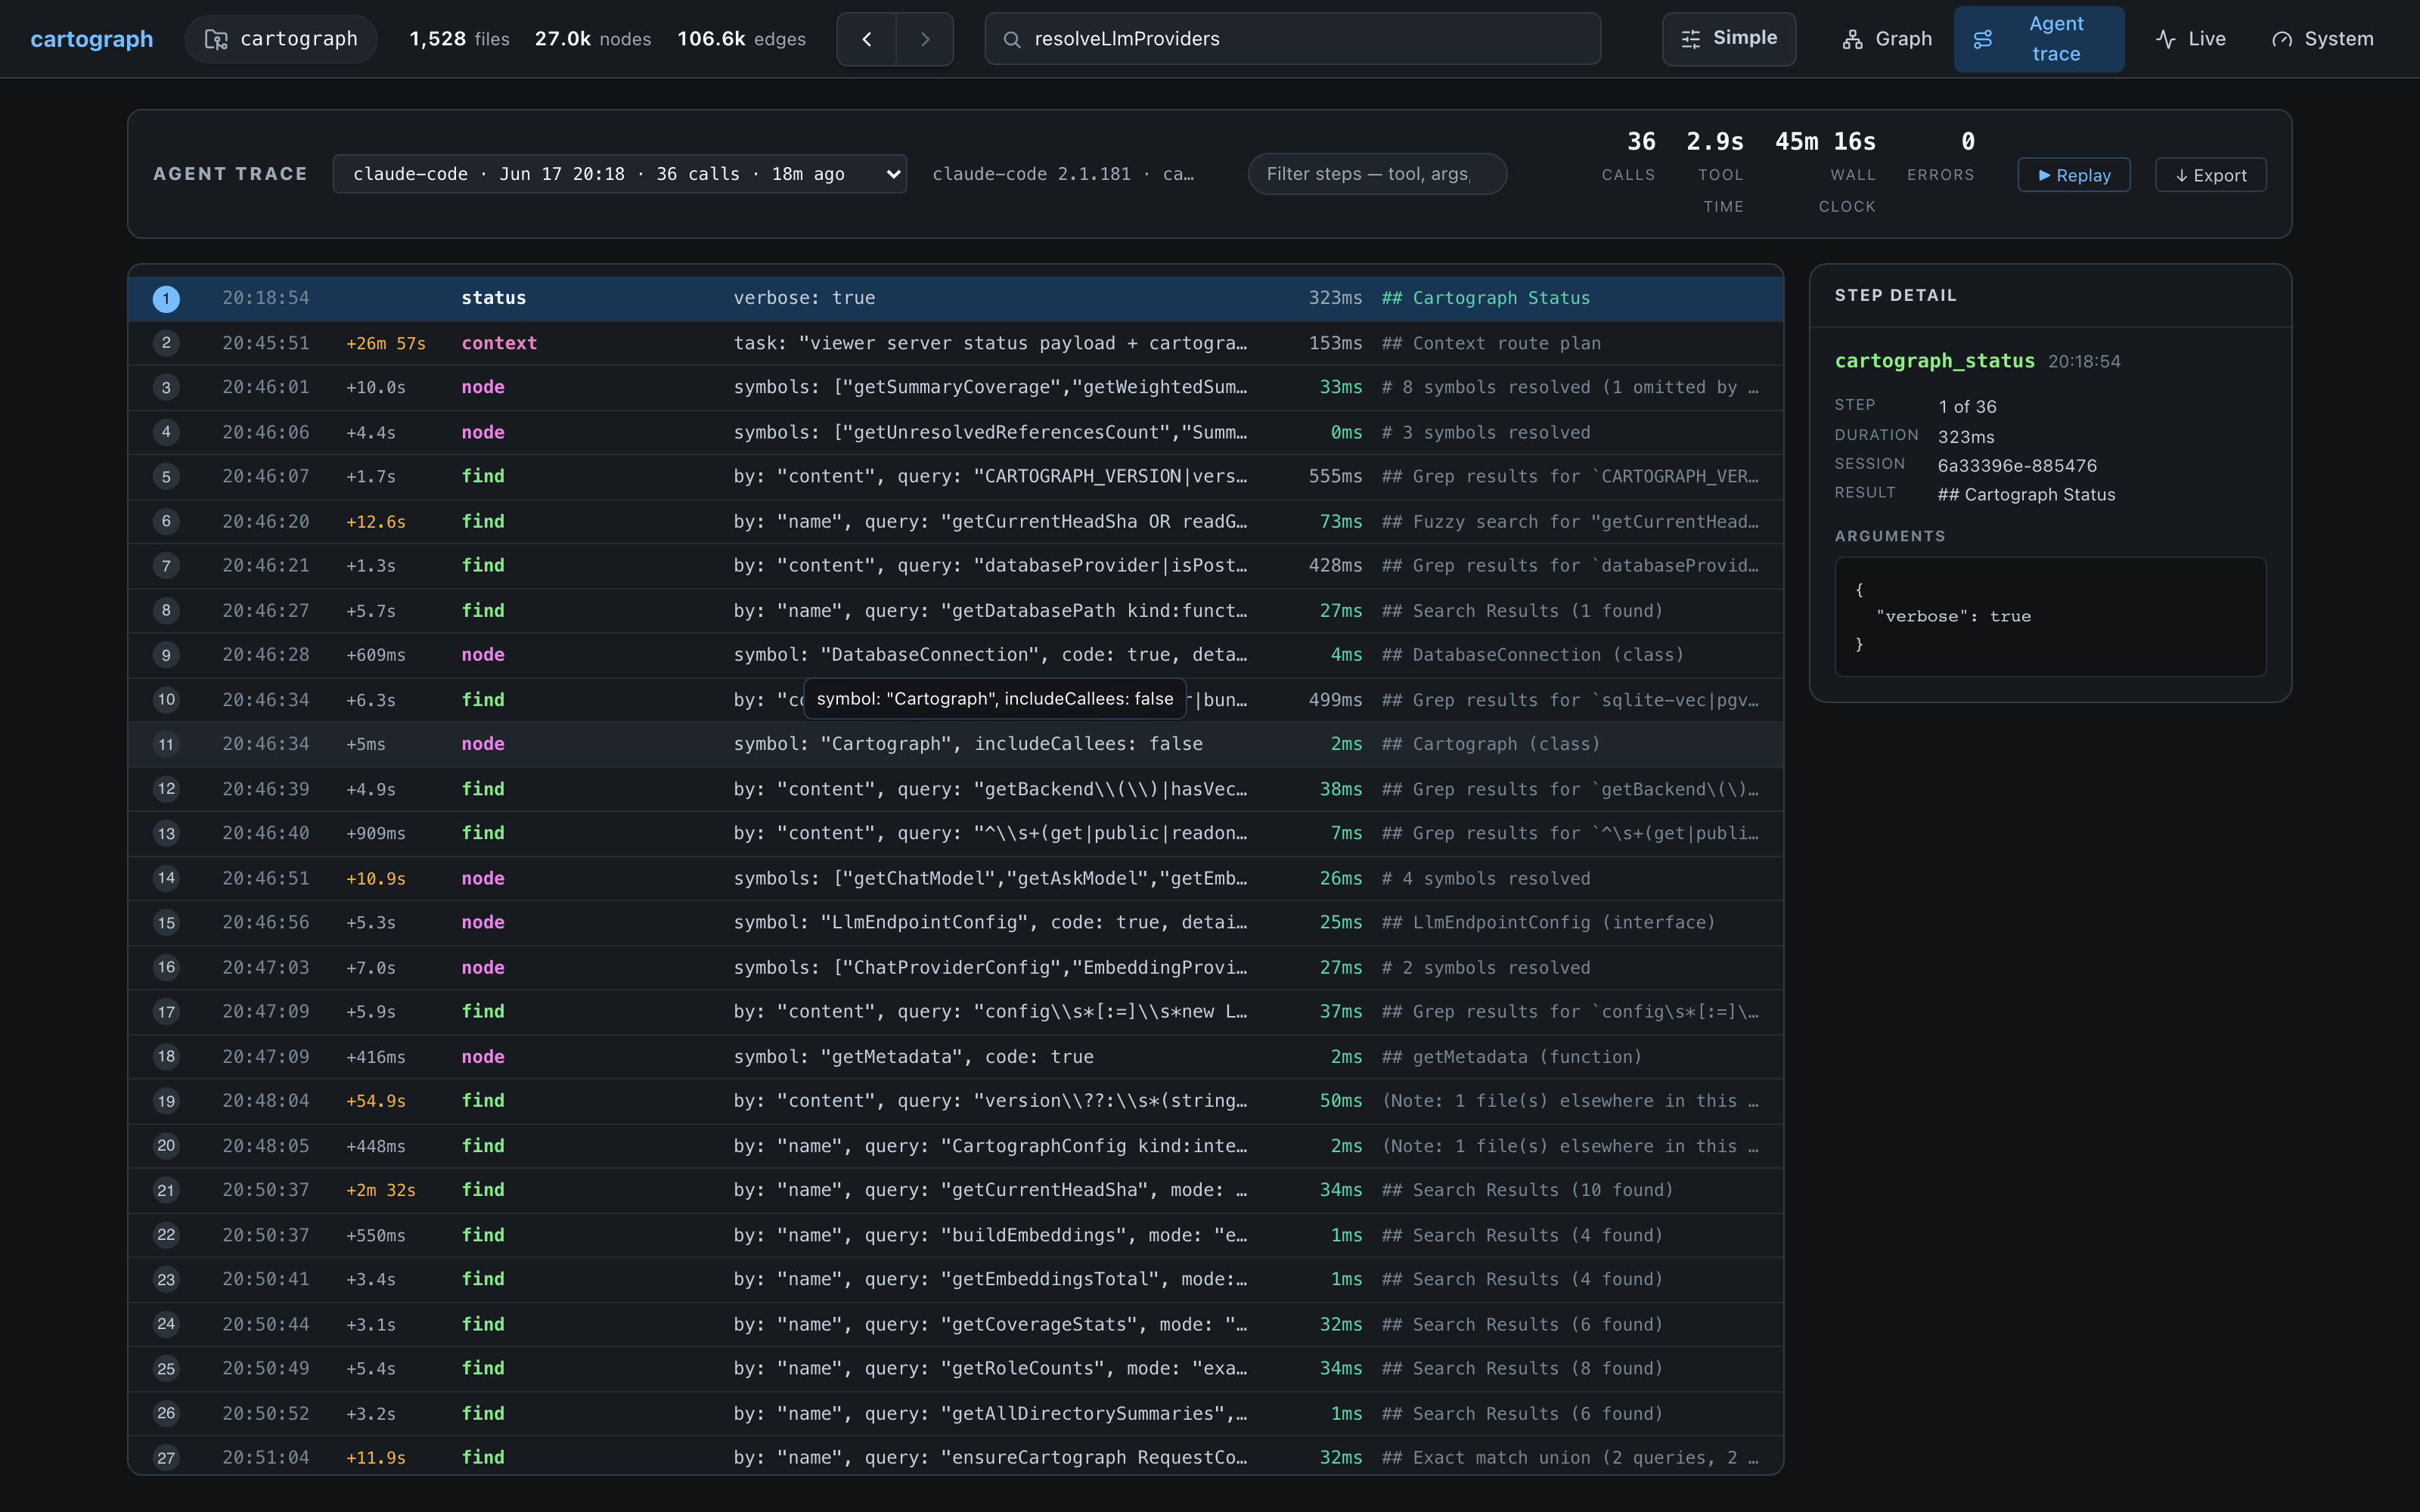Toggle the Simple view mode

point(1729,39)
